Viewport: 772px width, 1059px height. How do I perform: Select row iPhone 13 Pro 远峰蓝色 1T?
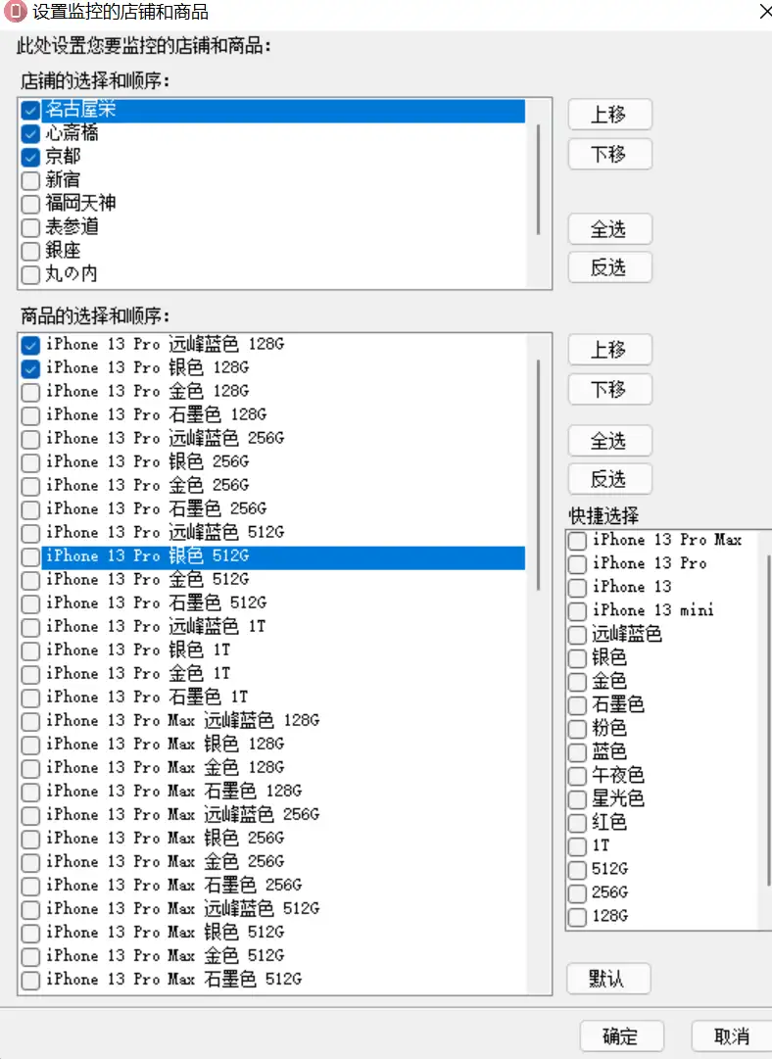[x=272, y=627]
